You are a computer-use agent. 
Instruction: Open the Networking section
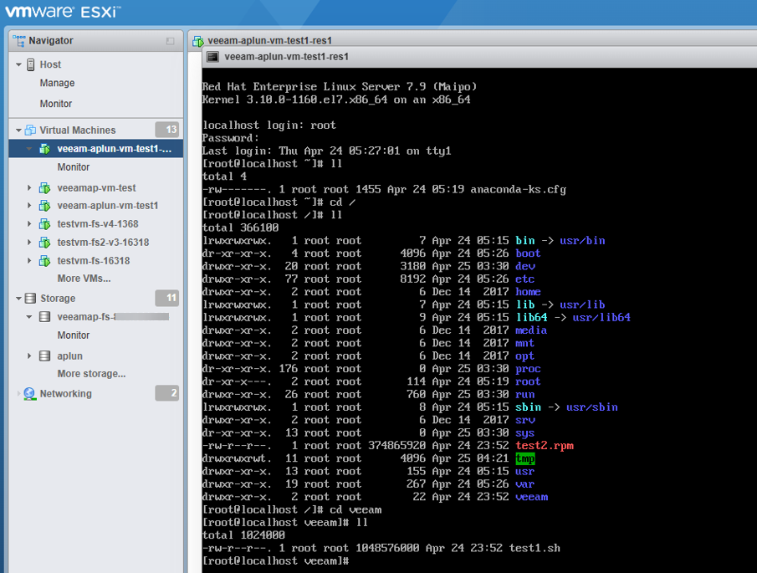[x=65, y=394]
